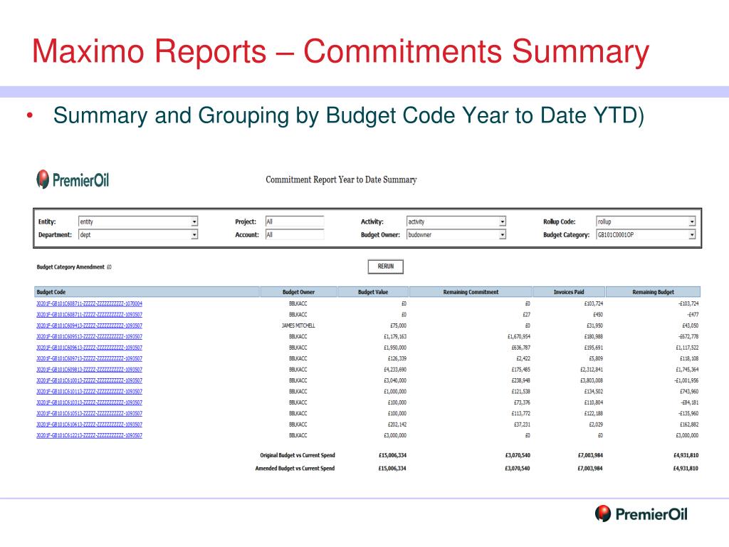The width and height of the screenshot is (729, 547).
Task: Open budget code link GB101C609713
Action: tap(89, 359)
